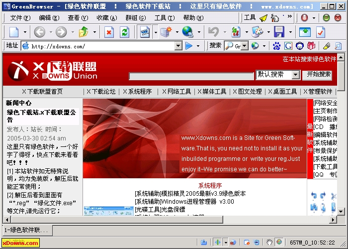Toggle the colorful flower icon in status bar
The height and width of the screenshot is (249, 348).
[x=279, y=242]
